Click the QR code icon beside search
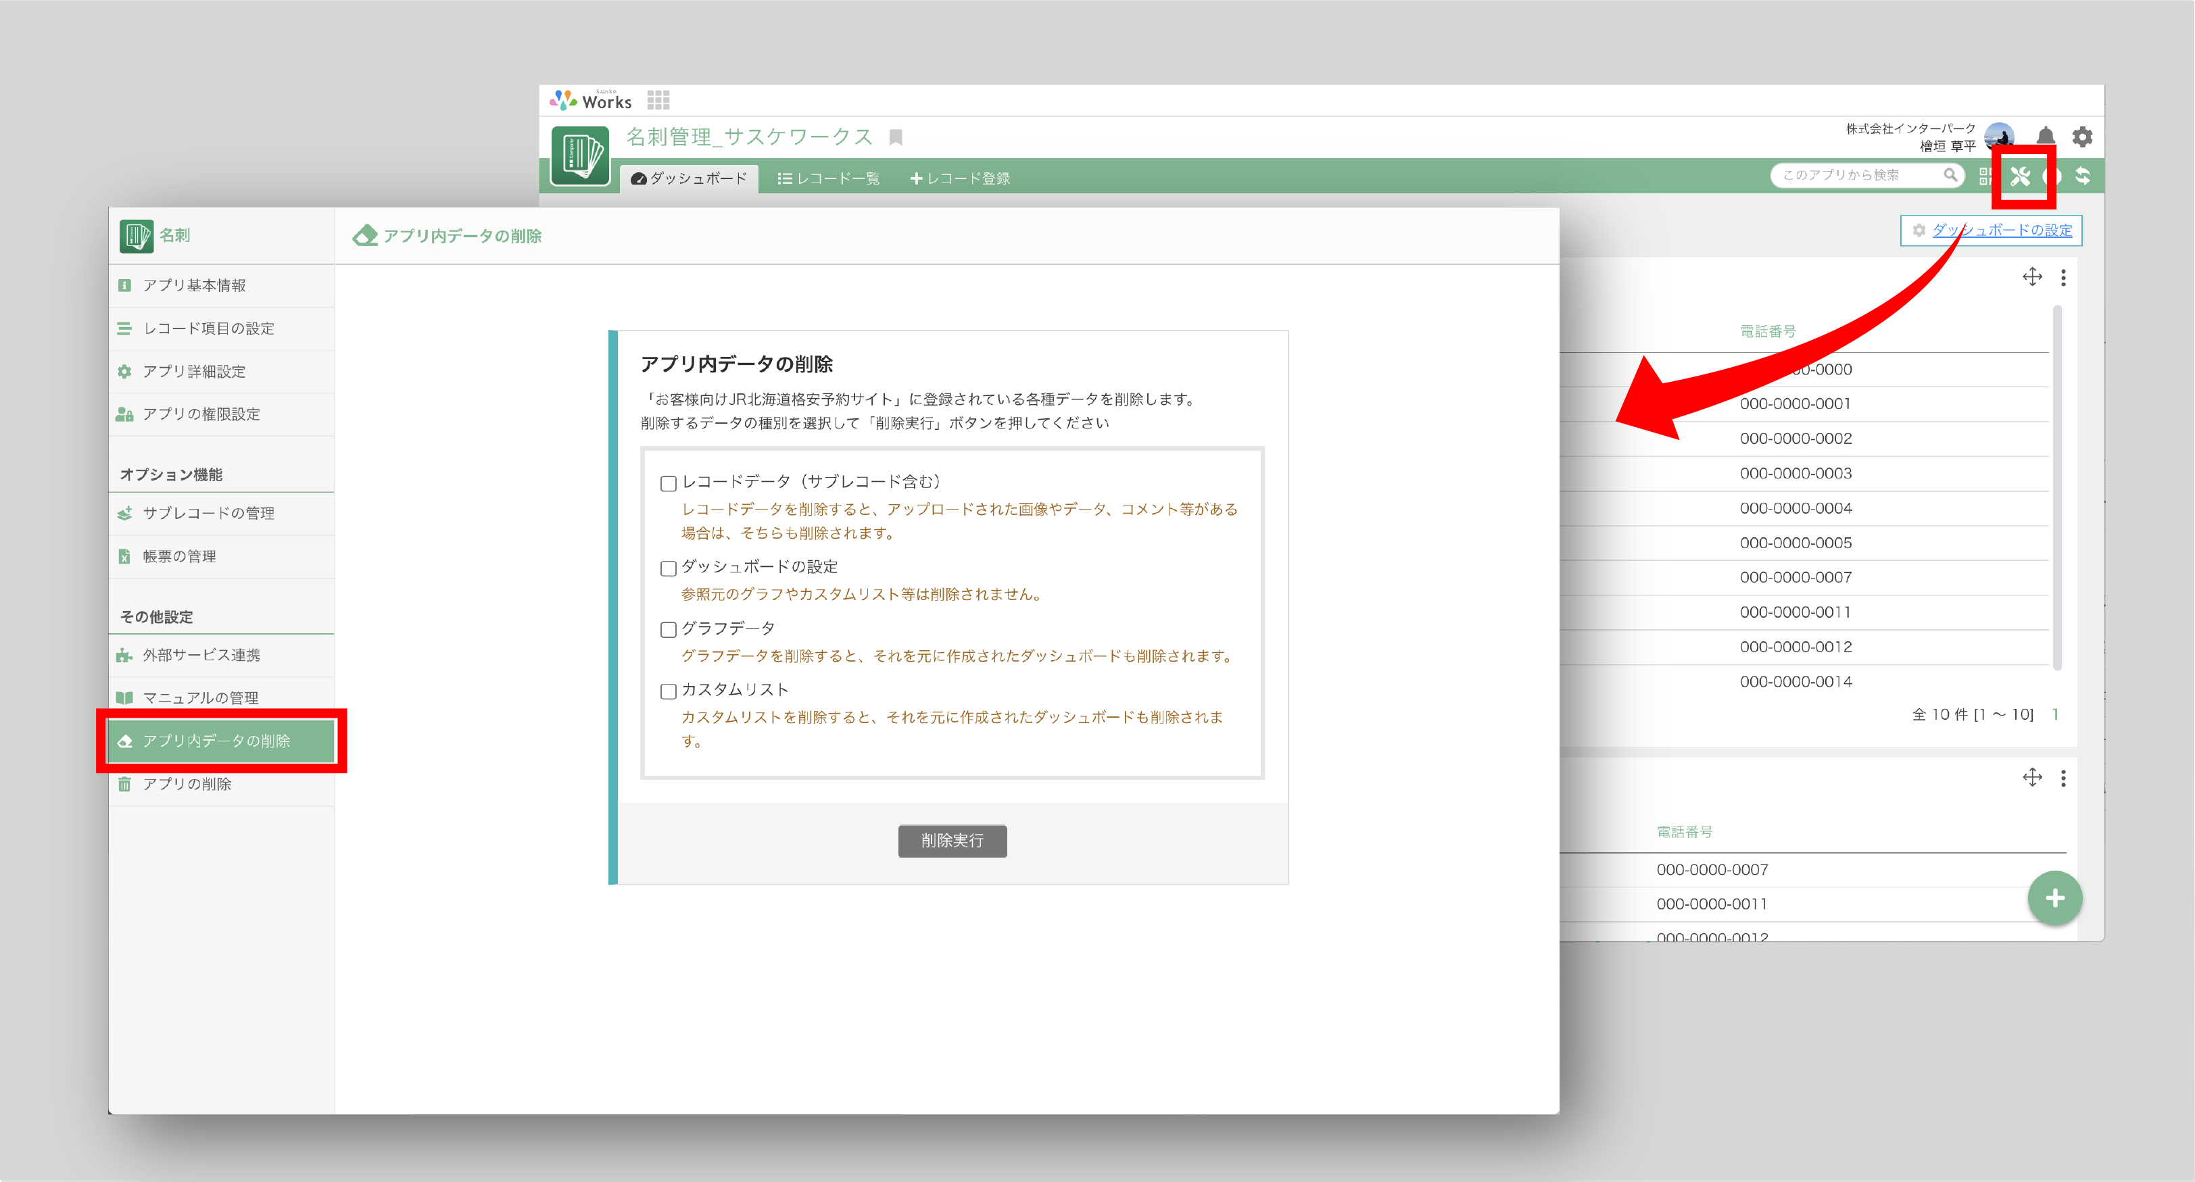 [x=1985, y=176]
